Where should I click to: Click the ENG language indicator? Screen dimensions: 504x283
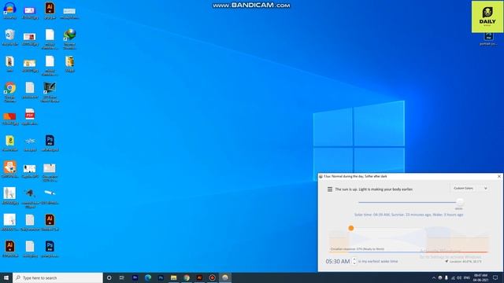[x=467, y=277]
